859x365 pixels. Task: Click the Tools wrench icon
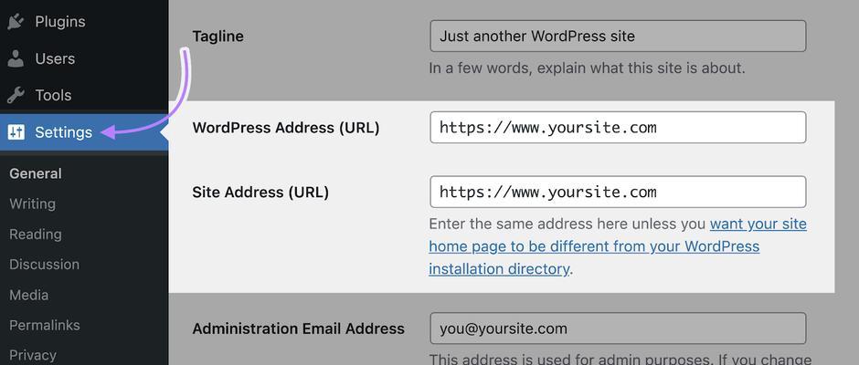click(16, 95)
